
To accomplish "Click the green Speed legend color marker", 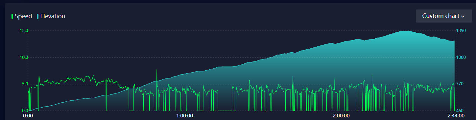I will click(x=12, y=16).
